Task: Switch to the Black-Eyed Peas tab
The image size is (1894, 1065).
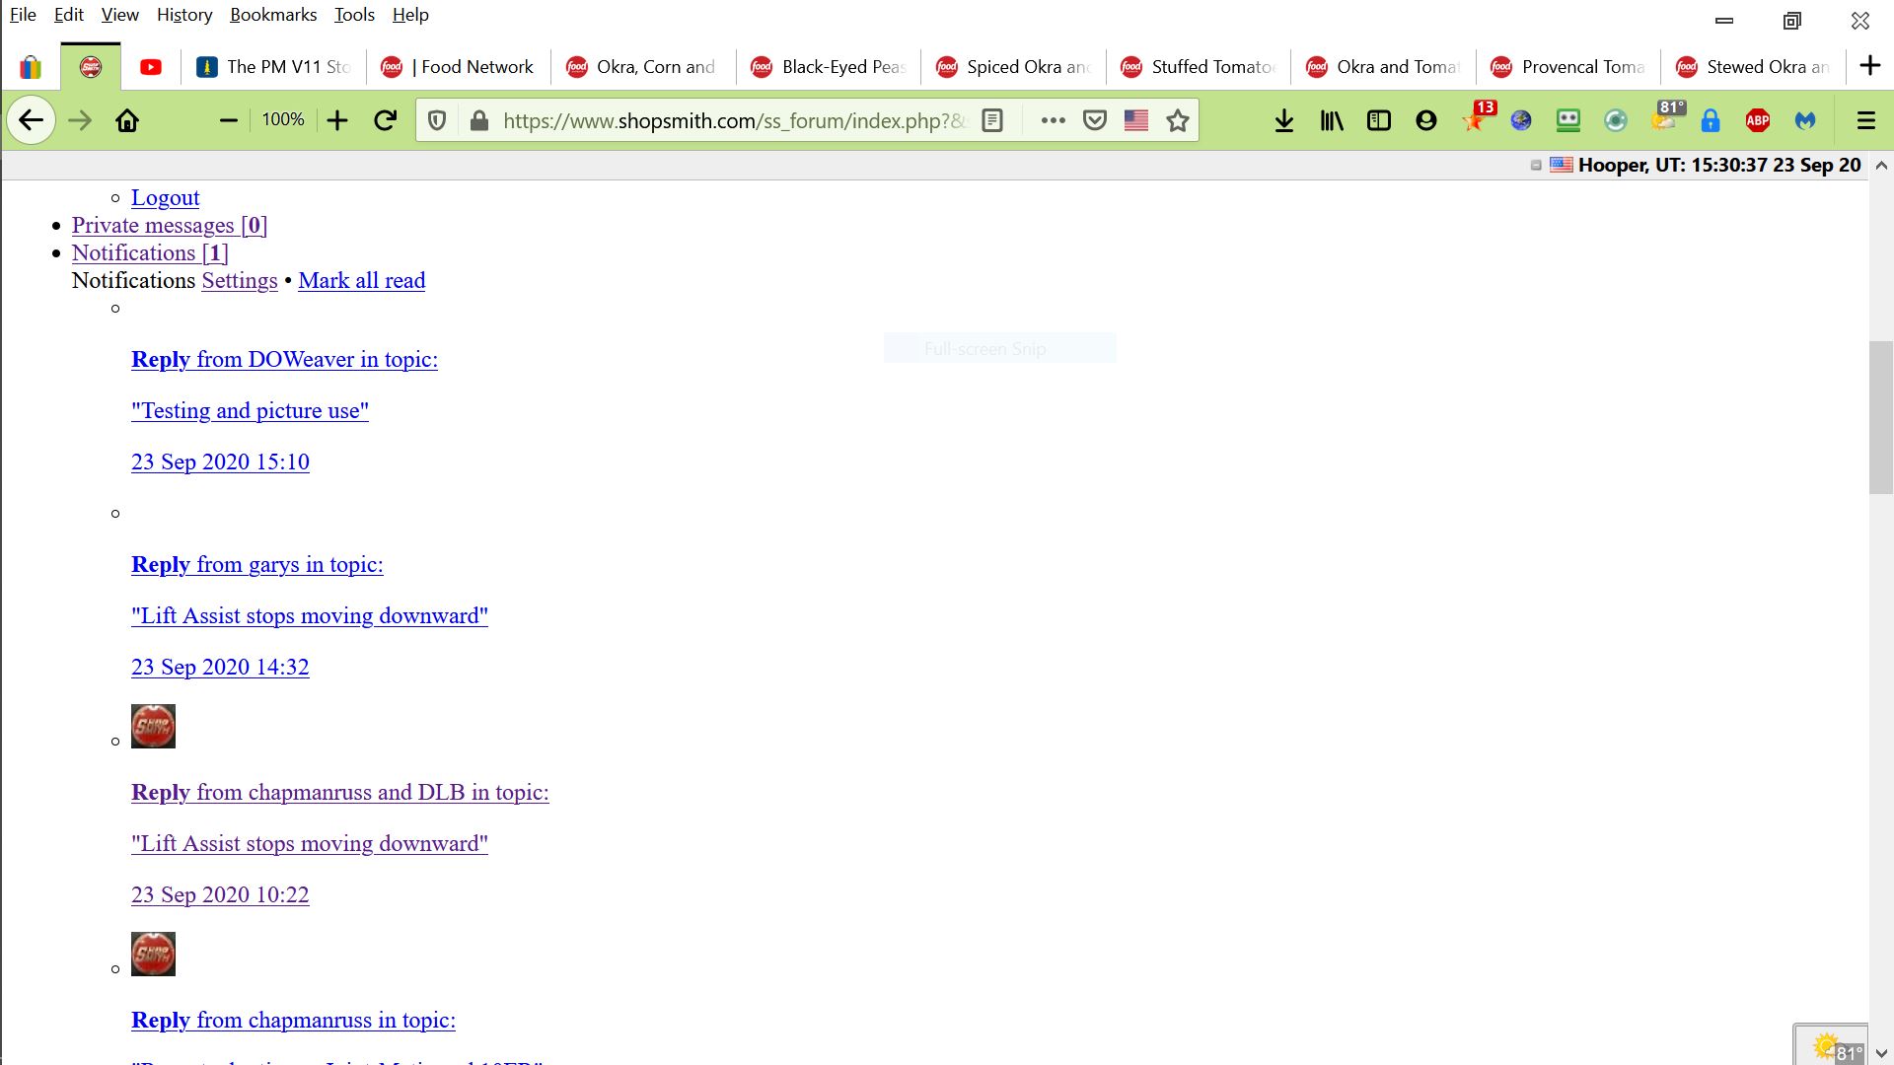Action: [829, 67]
